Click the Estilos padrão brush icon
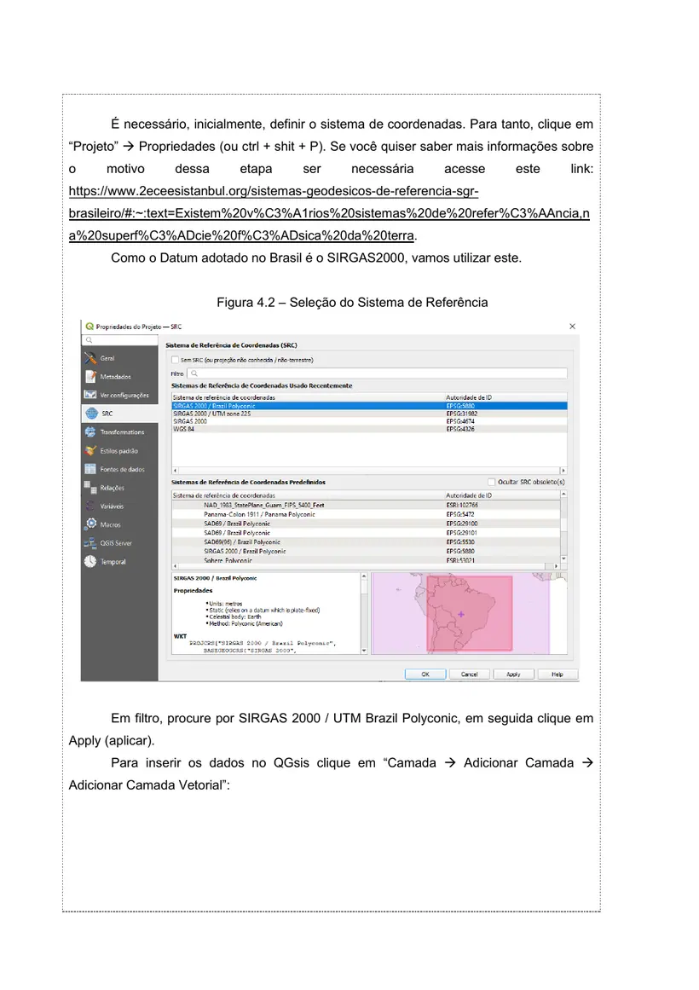 click(x=90, y=450)
